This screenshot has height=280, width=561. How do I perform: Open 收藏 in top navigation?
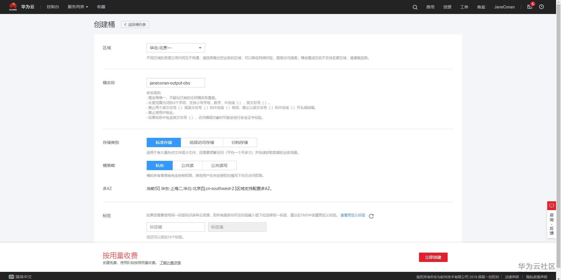pos(101,7)
